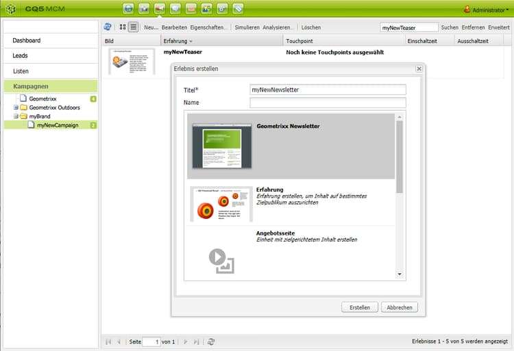
Task: Select the Geometrixx Newsletter template
Action: point(291,146)
